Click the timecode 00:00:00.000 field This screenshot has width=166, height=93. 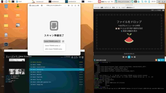[129, 54]
